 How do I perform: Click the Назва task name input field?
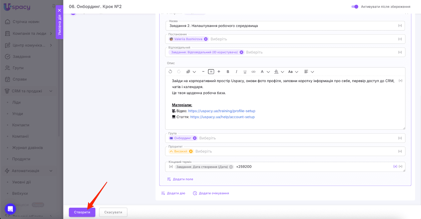tap(282, 26)
